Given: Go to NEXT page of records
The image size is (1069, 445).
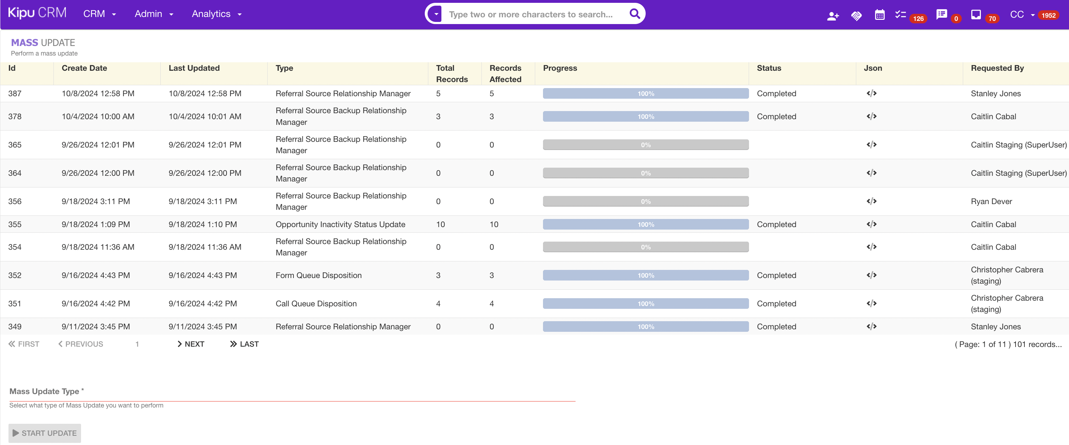Looking at the screenshot, I should tap(190, 344).
